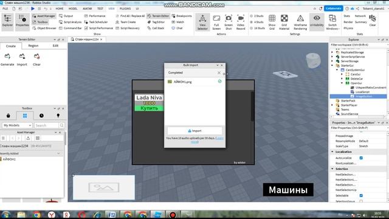This screenshot has height=219, width=389.
Task: Switch to the Edit tab in Terrain Editor
Action: 55,46
